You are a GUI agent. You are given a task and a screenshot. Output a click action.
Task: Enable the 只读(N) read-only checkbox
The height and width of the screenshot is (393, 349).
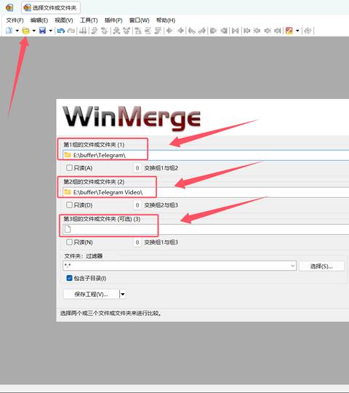(x=69, y=242)
